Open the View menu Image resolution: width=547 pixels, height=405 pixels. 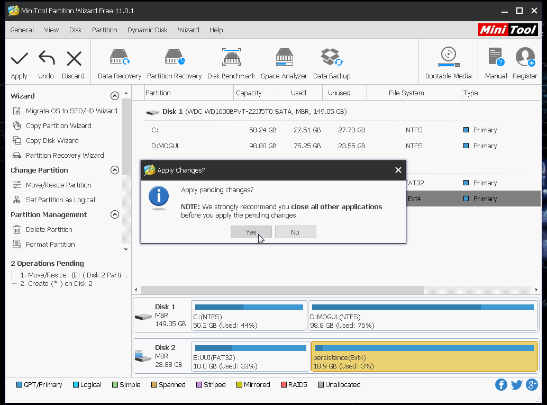[x=51, y=30]
